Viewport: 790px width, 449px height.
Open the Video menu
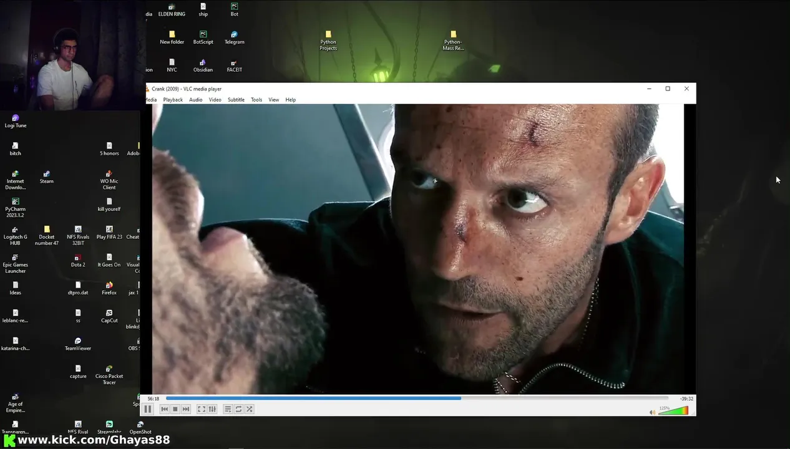tap(215, 100)
